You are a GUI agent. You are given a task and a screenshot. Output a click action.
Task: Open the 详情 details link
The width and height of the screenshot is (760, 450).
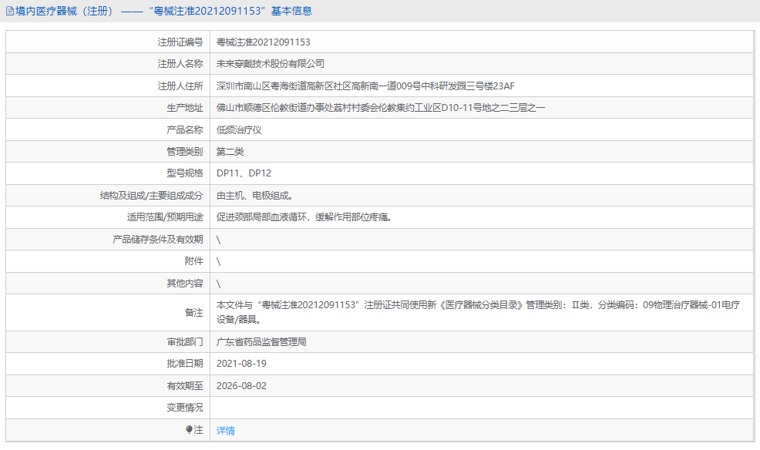point(225,430)
